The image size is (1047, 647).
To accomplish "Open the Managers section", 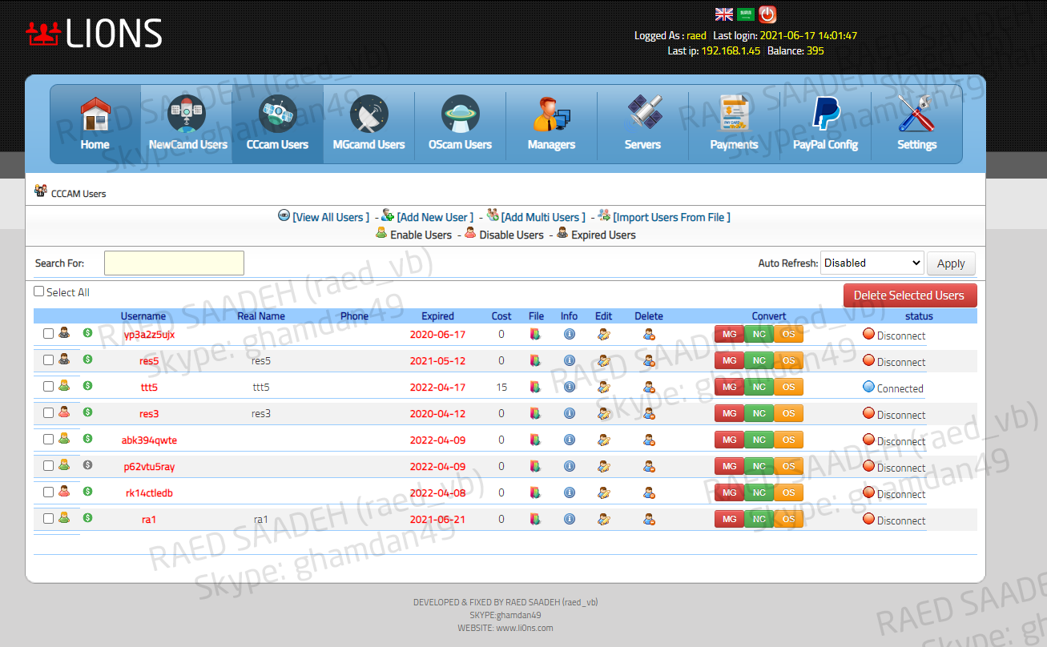I will point(552,124).
